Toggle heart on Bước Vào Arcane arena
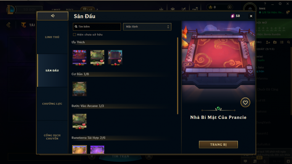292x164 pixels. coord(84,125)
